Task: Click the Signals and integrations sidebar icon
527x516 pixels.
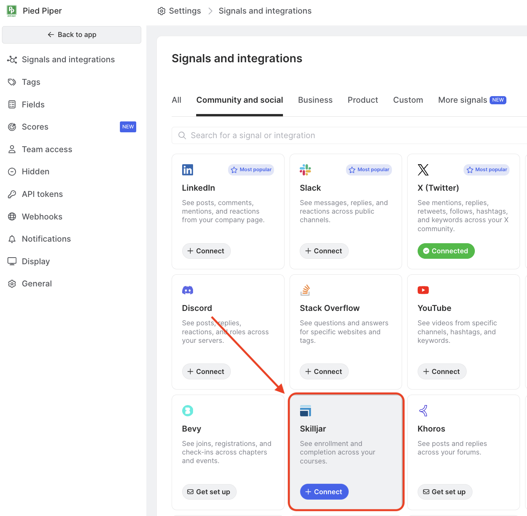Action: click(12, 60)
